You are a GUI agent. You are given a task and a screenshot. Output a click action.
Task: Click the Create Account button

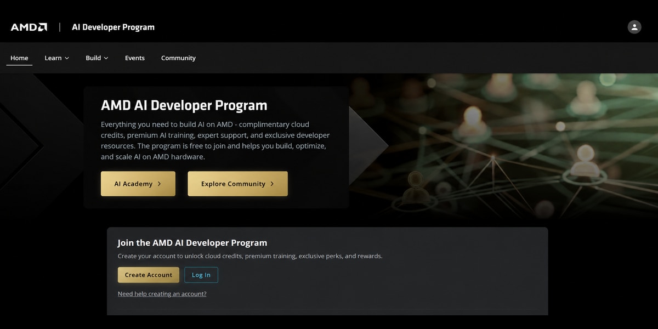[149, 275]
